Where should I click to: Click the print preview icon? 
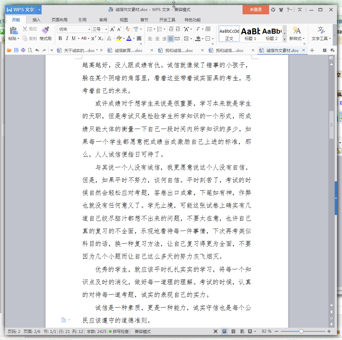tap(30, 50)
